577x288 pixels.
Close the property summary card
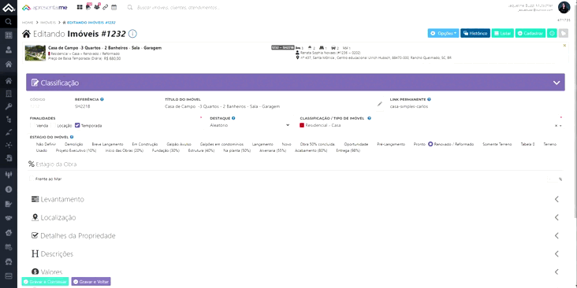coord(564,46)
